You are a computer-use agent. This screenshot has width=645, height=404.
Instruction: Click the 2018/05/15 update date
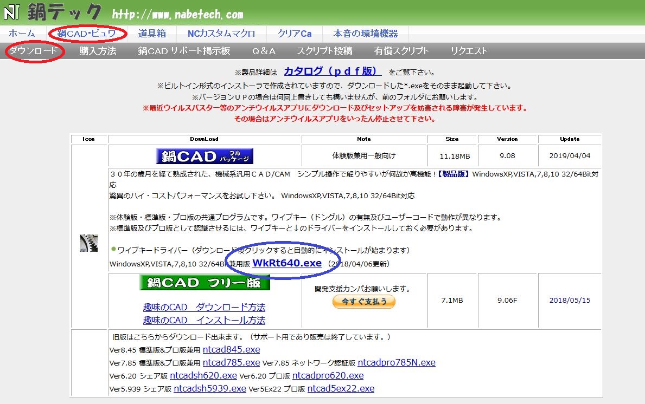point(570,300)
